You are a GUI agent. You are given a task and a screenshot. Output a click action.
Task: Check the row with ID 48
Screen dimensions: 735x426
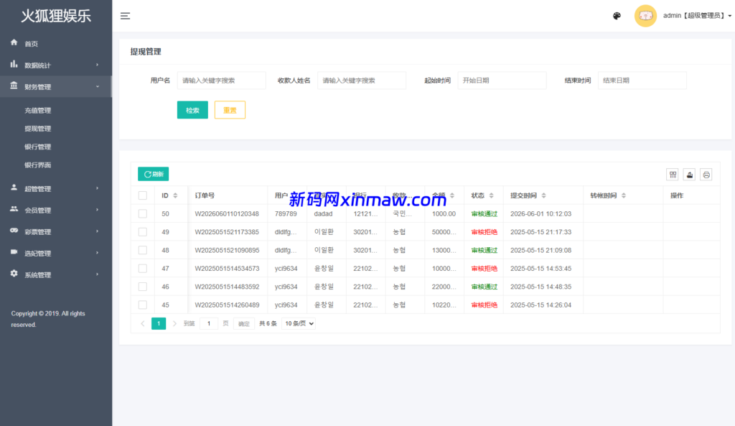tap(143, 251)
